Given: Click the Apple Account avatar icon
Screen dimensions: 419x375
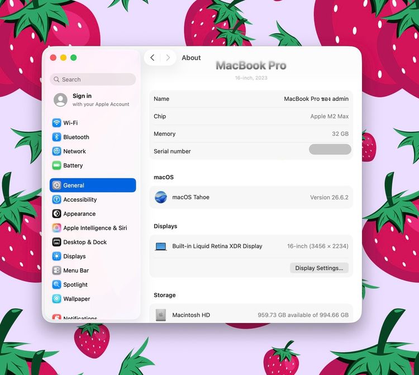Looking at the screenshot, I should [61, 100].
